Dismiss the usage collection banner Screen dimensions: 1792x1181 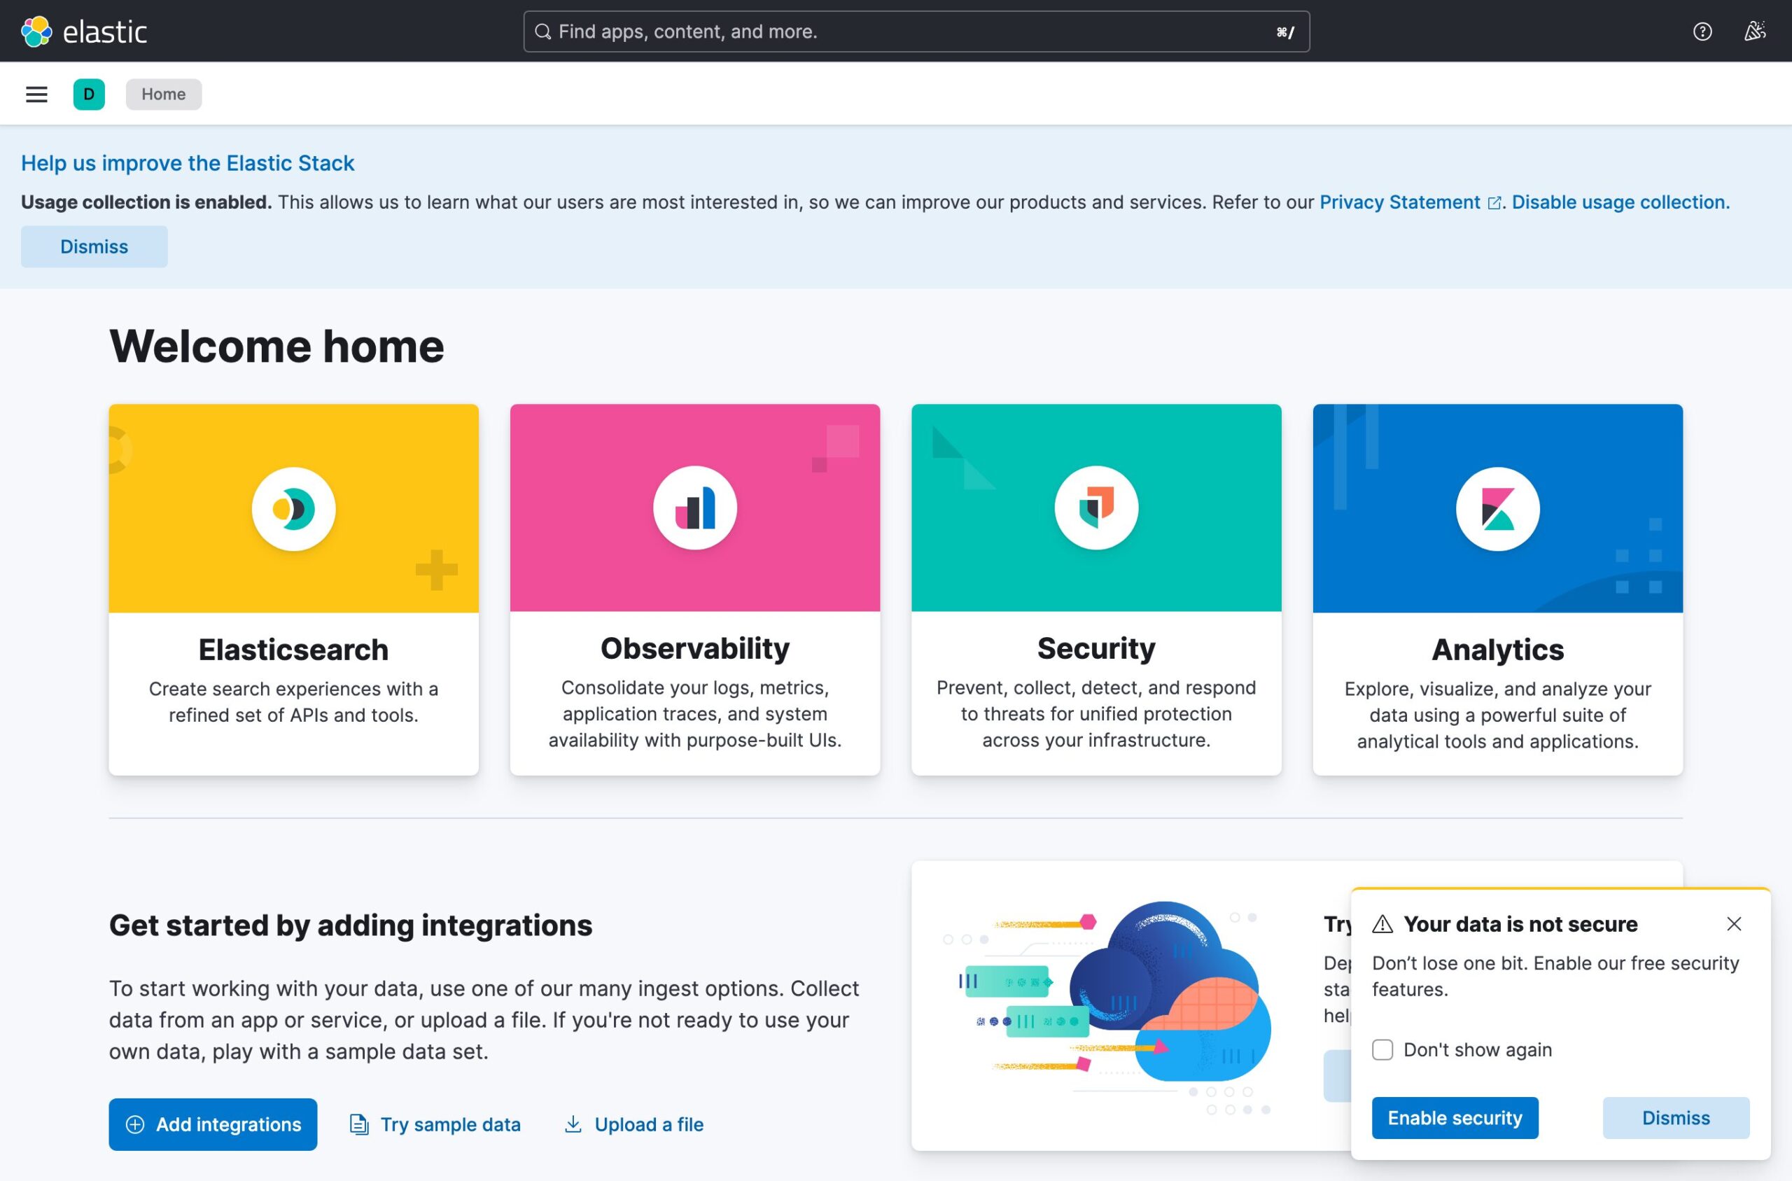(x=94, y=246)
